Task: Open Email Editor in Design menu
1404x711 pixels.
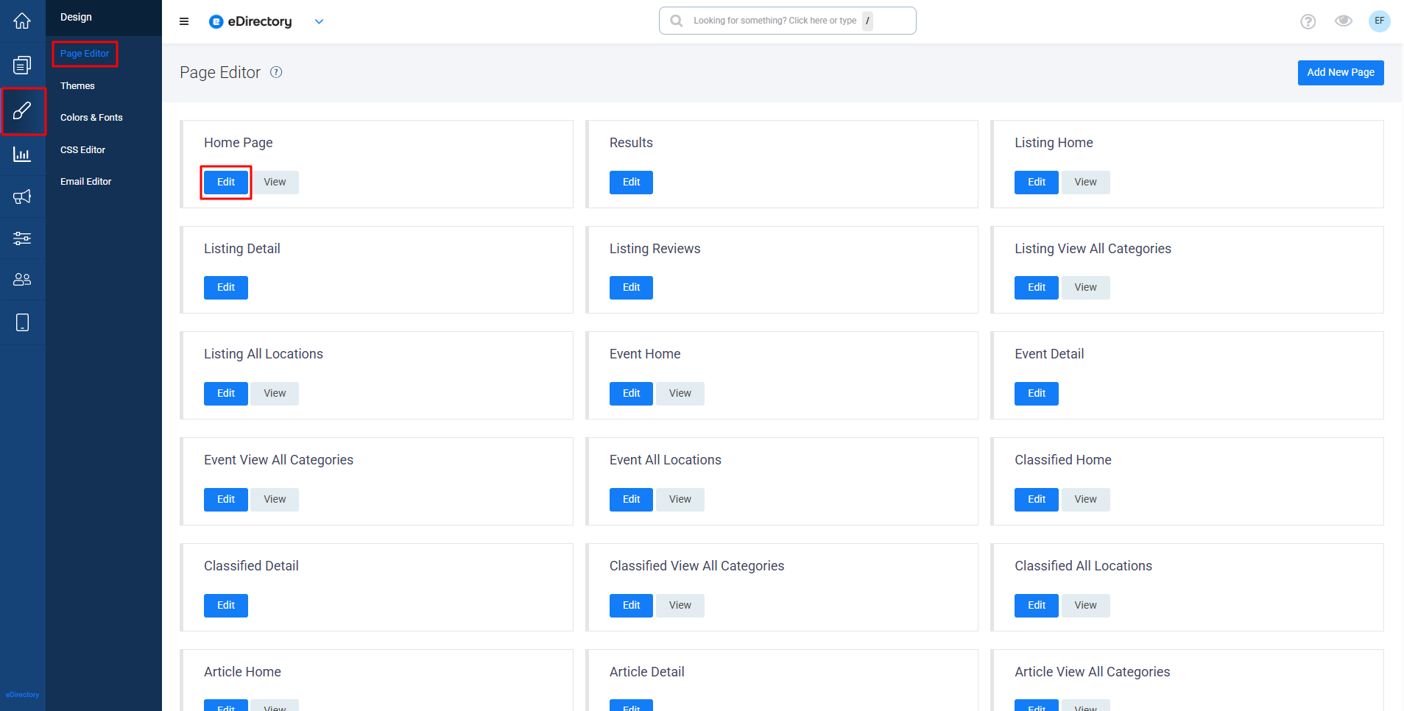Action: click(85, 182)
